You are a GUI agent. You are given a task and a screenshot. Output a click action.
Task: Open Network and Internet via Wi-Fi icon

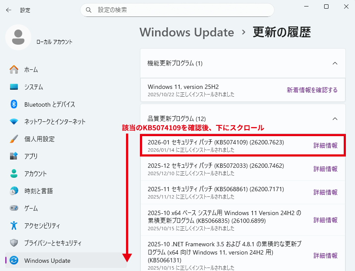14,121
